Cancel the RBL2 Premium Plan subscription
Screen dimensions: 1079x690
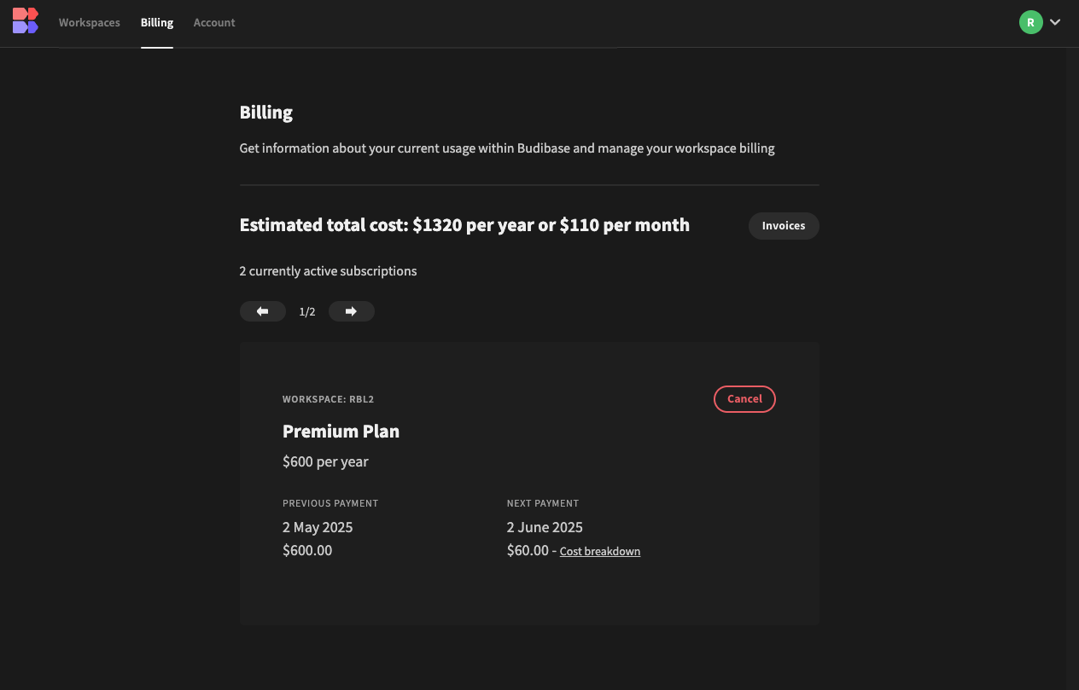[x=744, y=399]
